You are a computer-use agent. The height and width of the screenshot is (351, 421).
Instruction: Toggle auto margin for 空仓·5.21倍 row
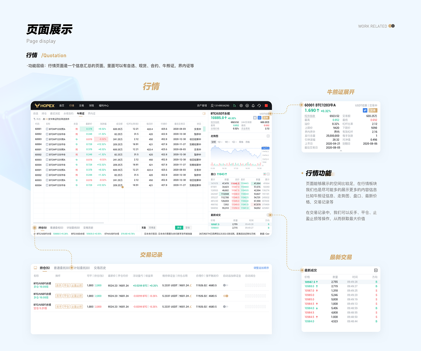click(x=226, y=307)
